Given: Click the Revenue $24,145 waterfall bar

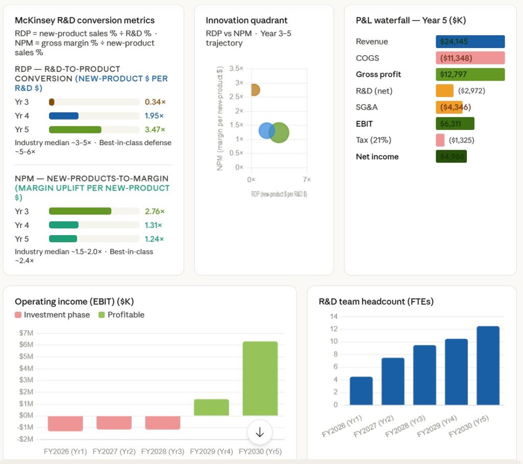Looking at the screenshot, I should point(470,42).
